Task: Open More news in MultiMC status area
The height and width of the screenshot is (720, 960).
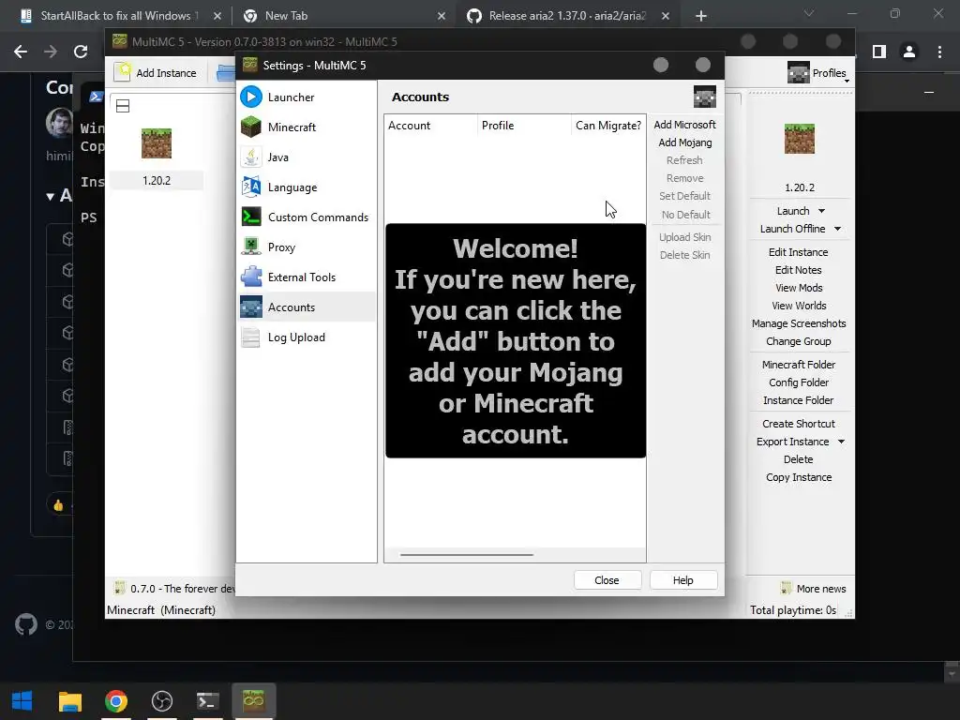Action: [814, 589]
